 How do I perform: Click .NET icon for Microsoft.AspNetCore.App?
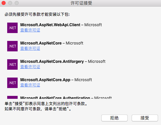[12, 83]
